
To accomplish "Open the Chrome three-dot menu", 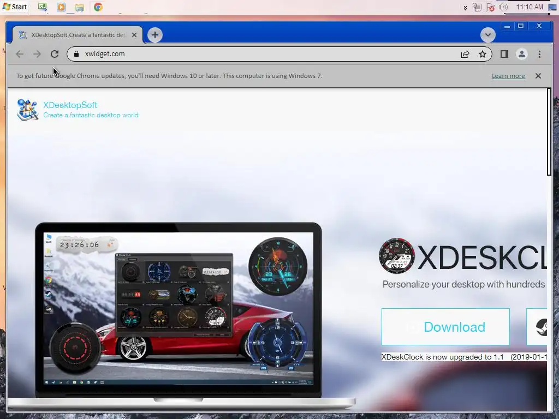I will pyautogui.click(x=539, y=54).
